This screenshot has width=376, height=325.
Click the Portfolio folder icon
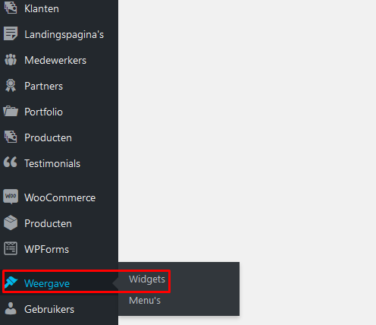[11, 111]
